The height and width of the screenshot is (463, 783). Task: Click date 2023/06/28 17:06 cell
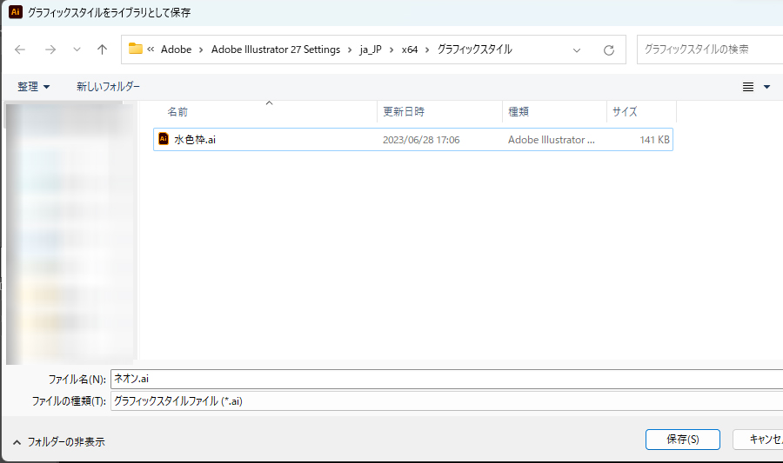tap(421, 140)
